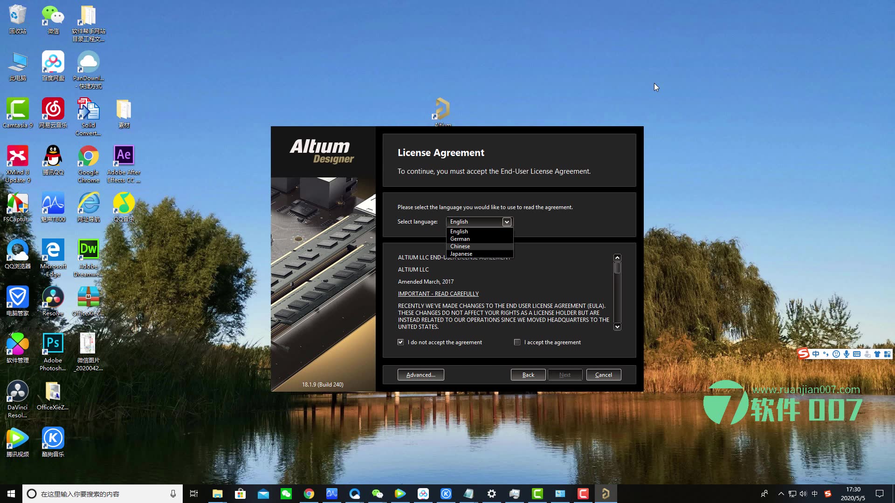Open the 网易云音乐 desktop icon
The width and height of the screenshot is (895, 503).
[x=53, y=113]
